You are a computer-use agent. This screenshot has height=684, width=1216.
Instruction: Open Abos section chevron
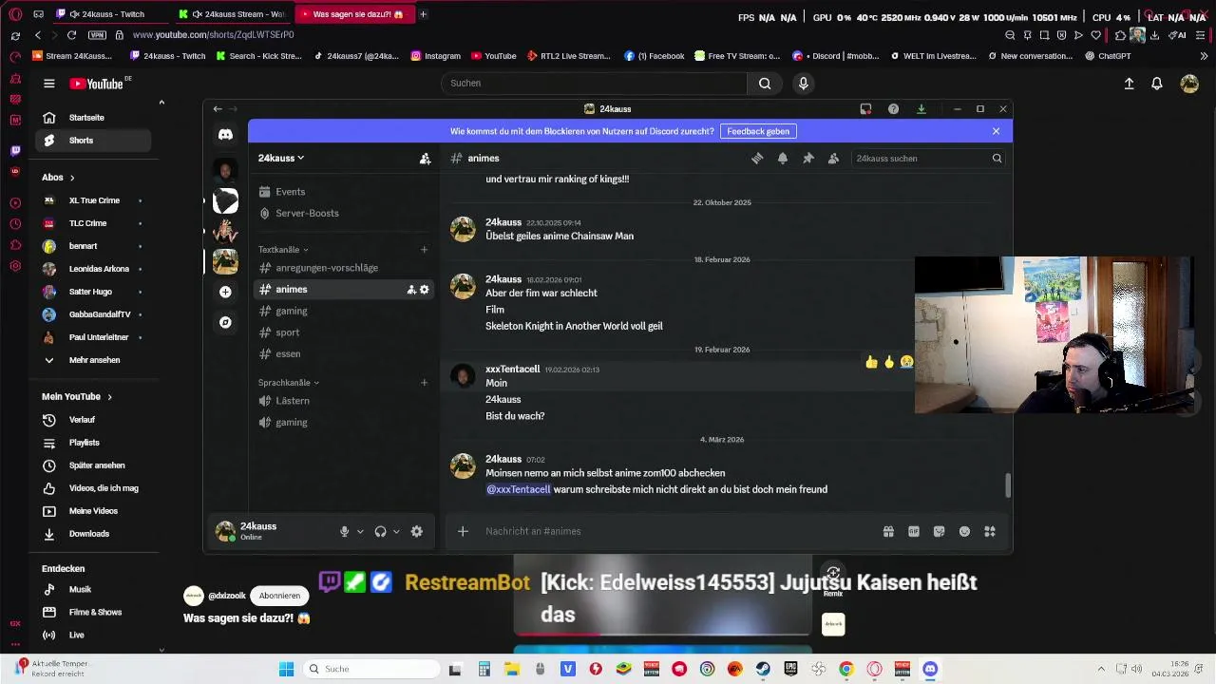(x=71, y=178)
